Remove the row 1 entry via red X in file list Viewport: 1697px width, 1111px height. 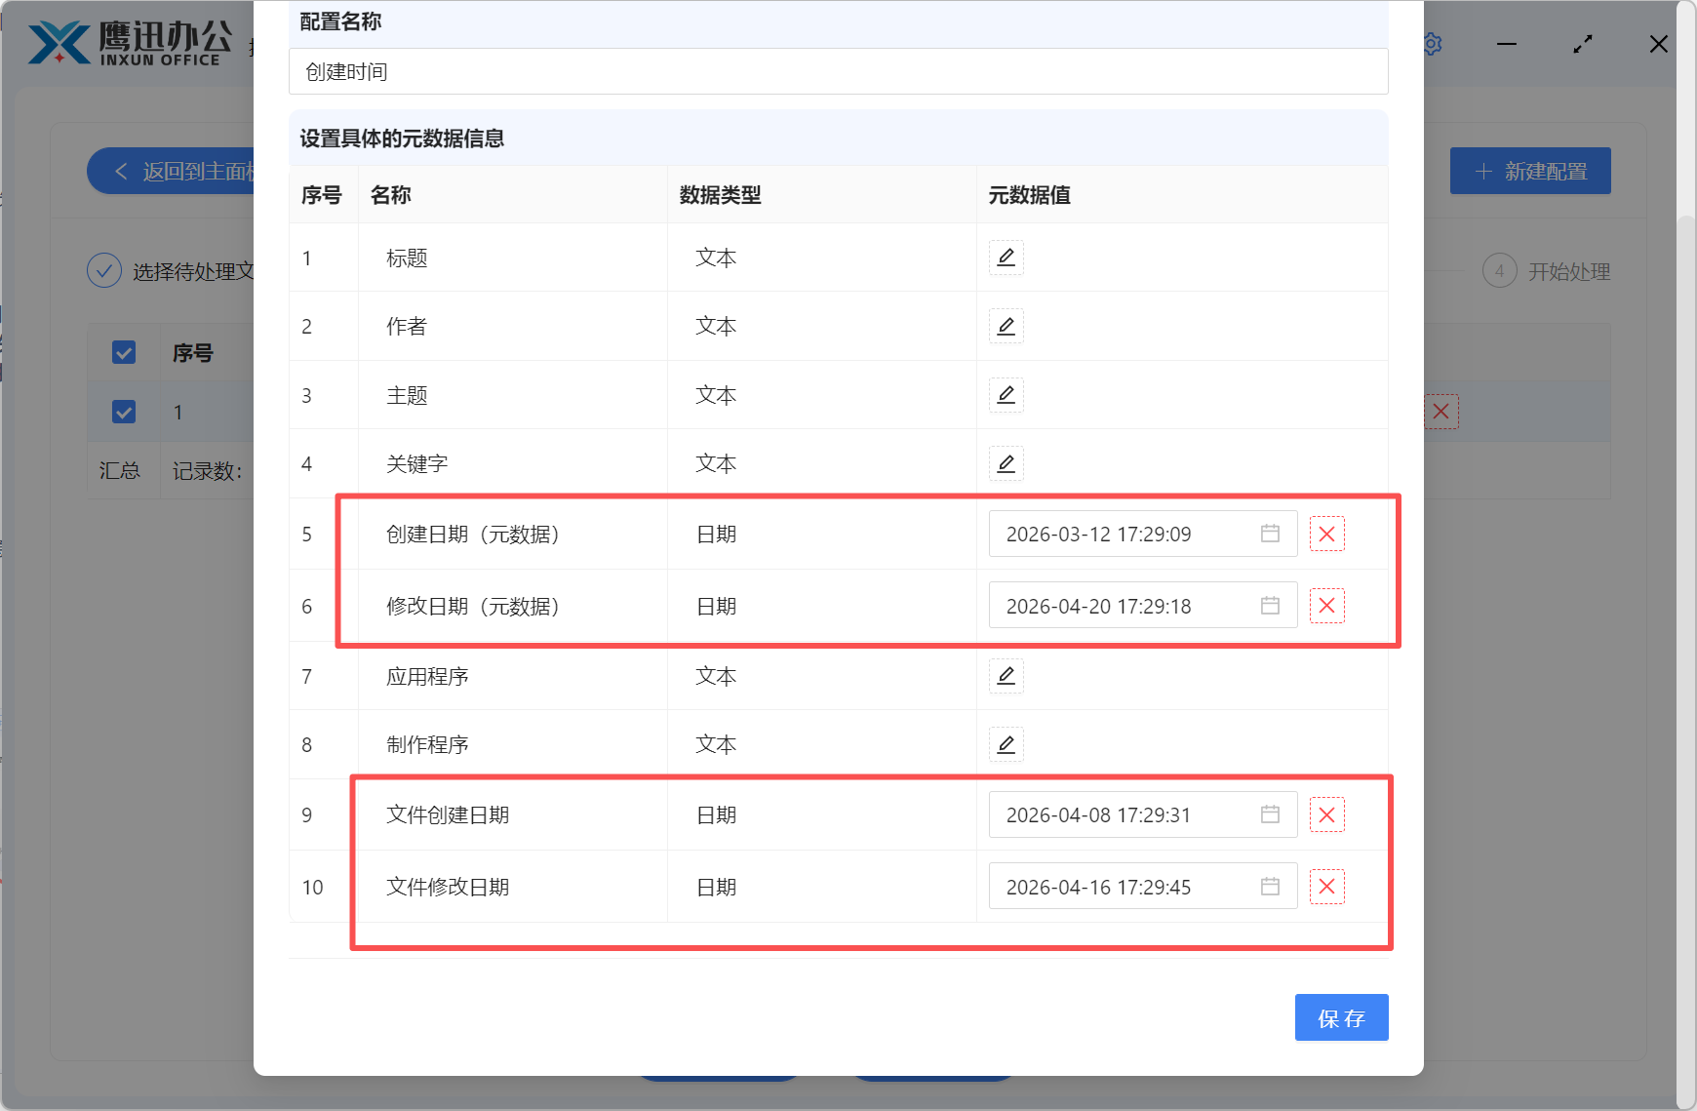[1440, 412]
